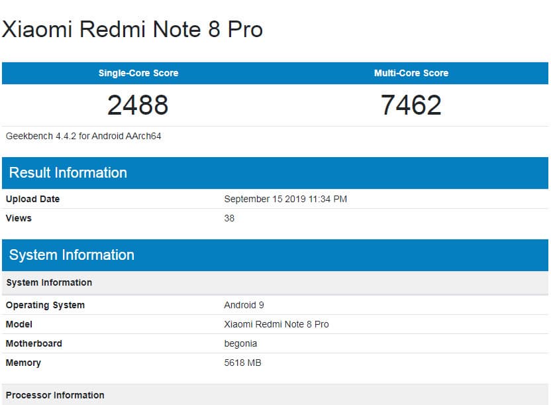The width and height of the screenshot is (551, 405).
Task: Click the blue System Information section header
Action: tap(72, 255)
